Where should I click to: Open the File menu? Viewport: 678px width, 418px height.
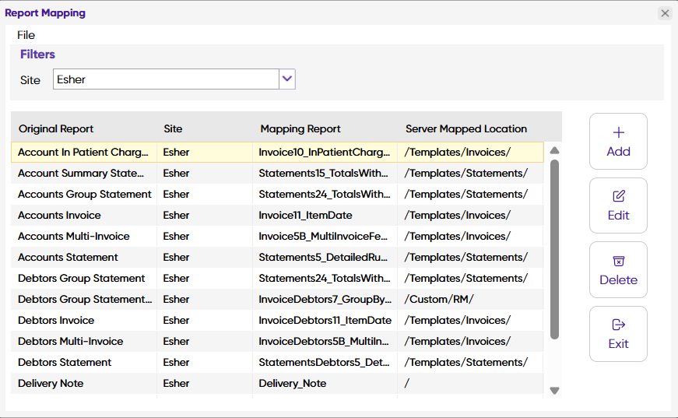(26, 35)
